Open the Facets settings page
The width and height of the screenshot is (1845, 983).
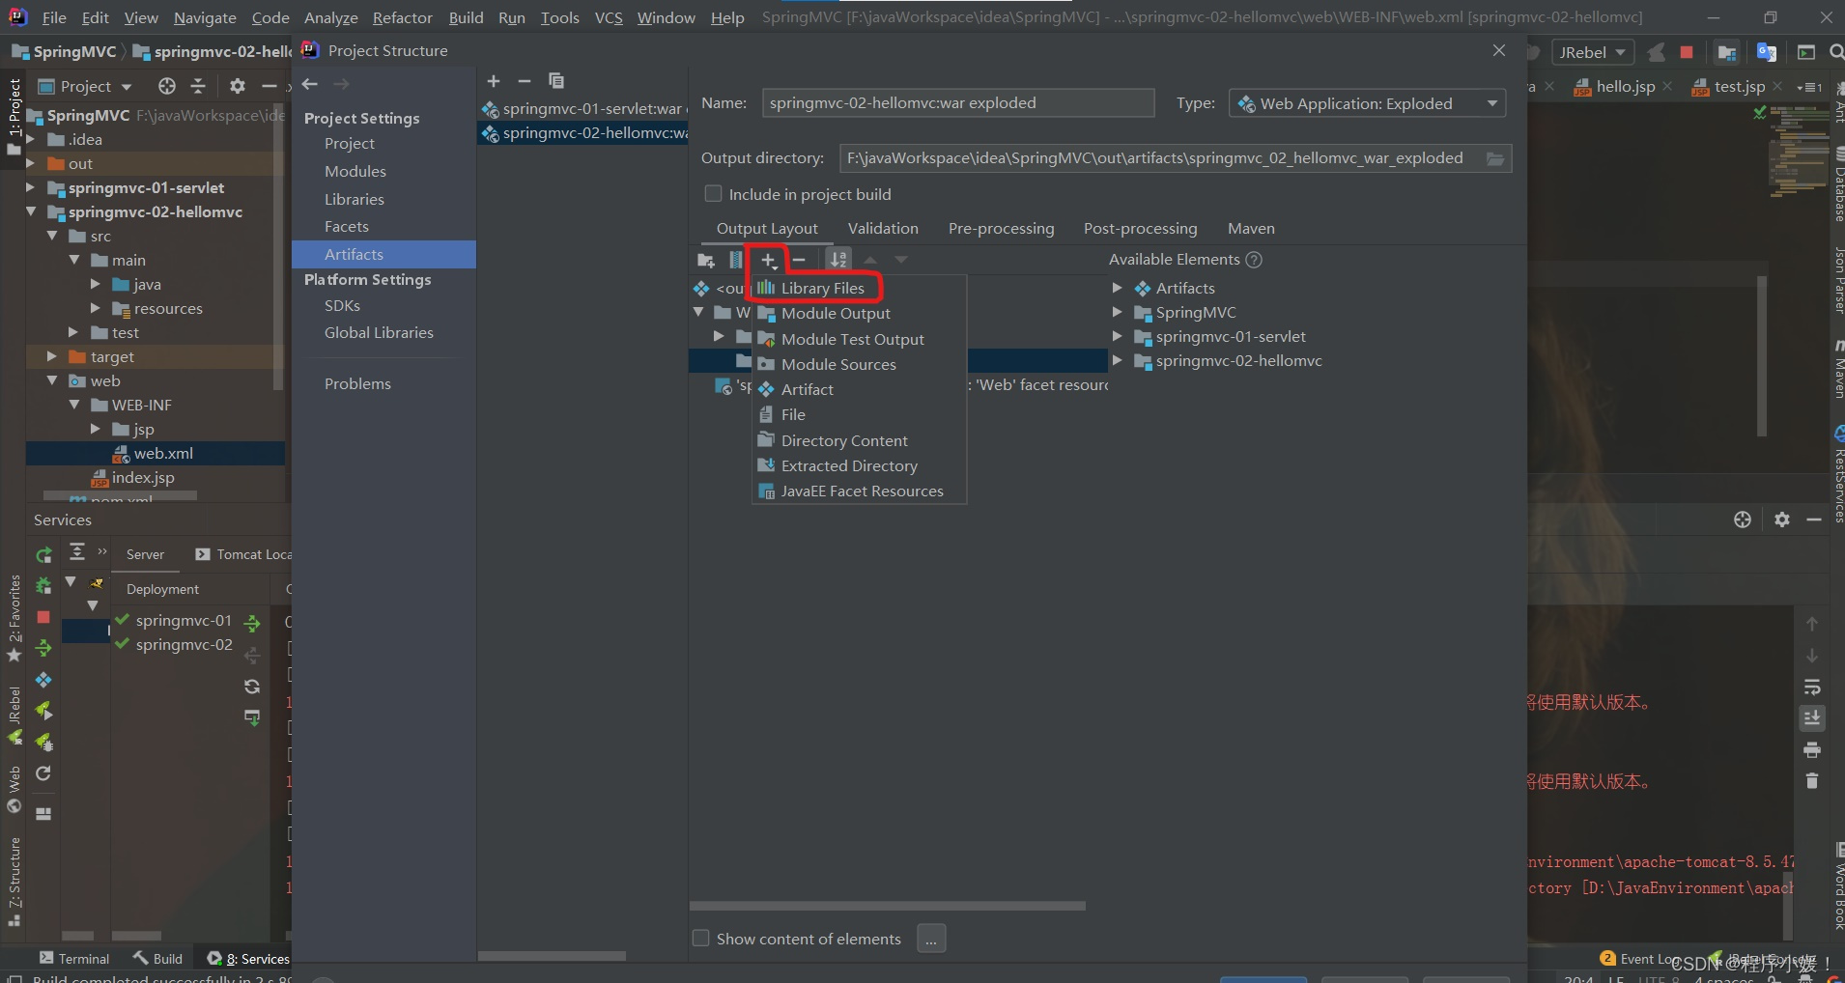tap(347, 226)
